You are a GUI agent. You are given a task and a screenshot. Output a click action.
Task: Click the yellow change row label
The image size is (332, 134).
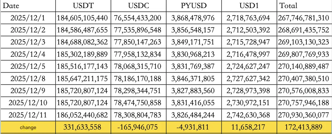click(x=28, y=127)
